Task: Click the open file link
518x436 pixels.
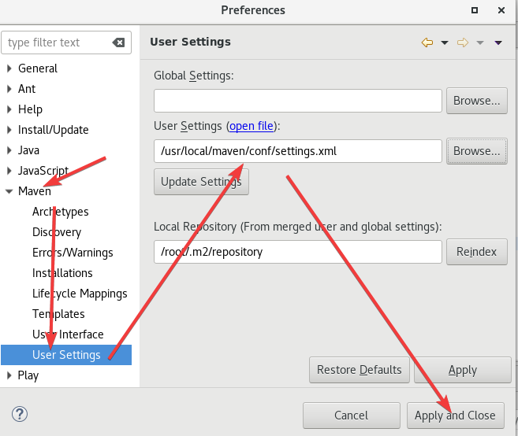Action: (252, 126)
